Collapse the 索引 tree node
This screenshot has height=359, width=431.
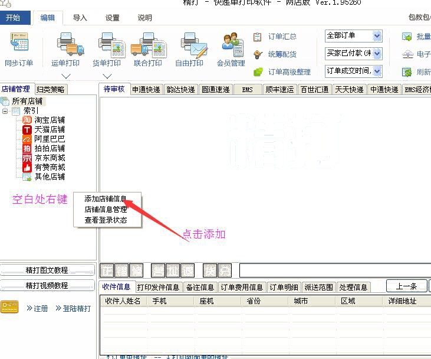click(5, 111)
